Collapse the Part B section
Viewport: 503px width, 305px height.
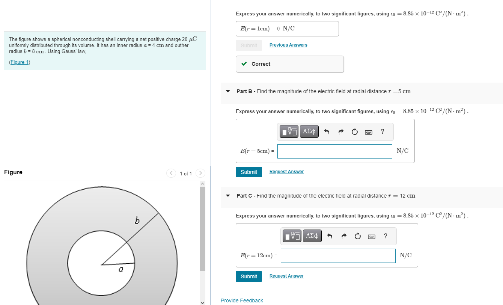228,91
